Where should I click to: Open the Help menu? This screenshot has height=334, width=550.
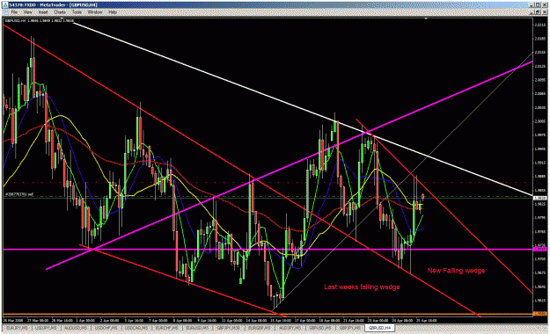113,12
